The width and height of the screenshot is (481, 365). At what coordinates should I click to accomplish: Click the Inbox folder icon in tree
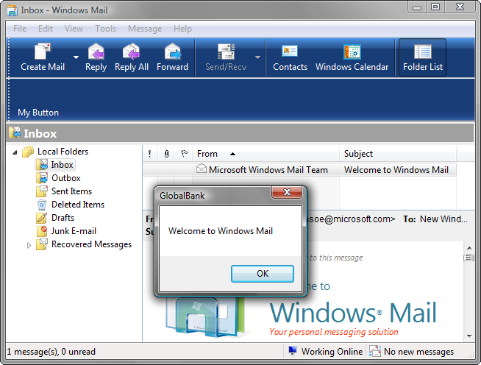click(x=42, y=165)
